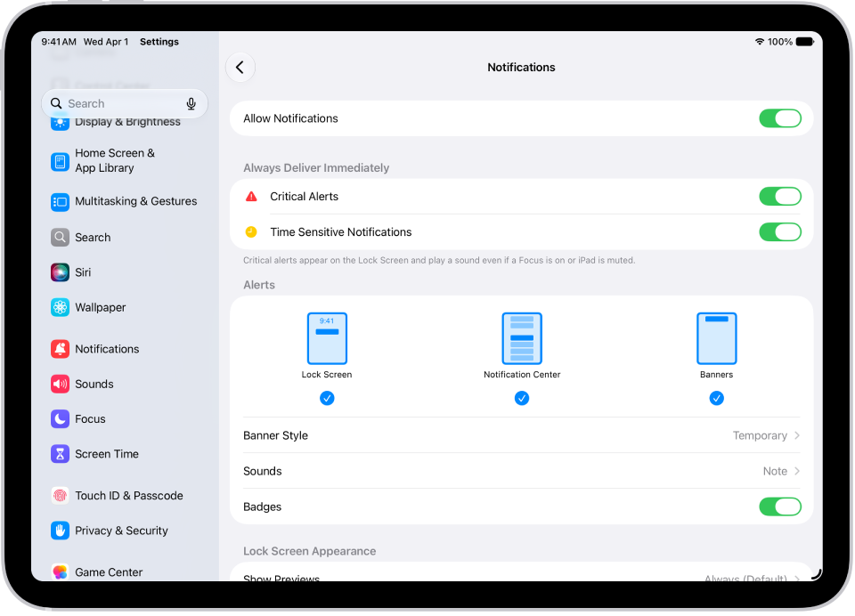Click the Privacy & Security hand icon
The width and height of the screenshot is (855, 616).
tap(60, 531)
